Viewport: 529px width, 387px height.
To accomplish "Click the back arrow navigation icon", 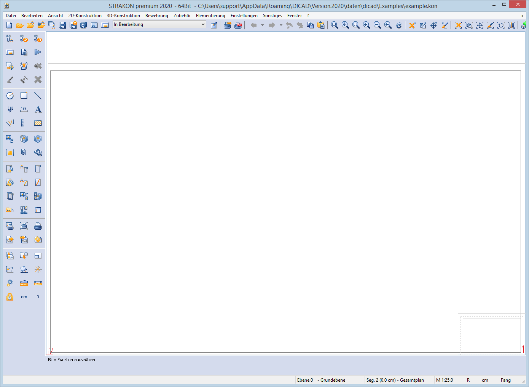I will pyautogui.click(x=253, y=25).
